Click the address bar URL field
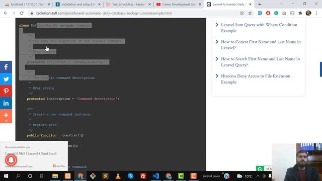This screenshot has width=322, height=181. 133,13
